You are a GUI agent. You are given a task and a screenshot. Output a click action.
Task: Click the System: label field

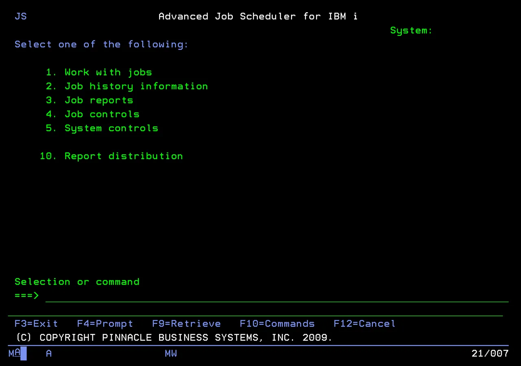click(411, 30)
